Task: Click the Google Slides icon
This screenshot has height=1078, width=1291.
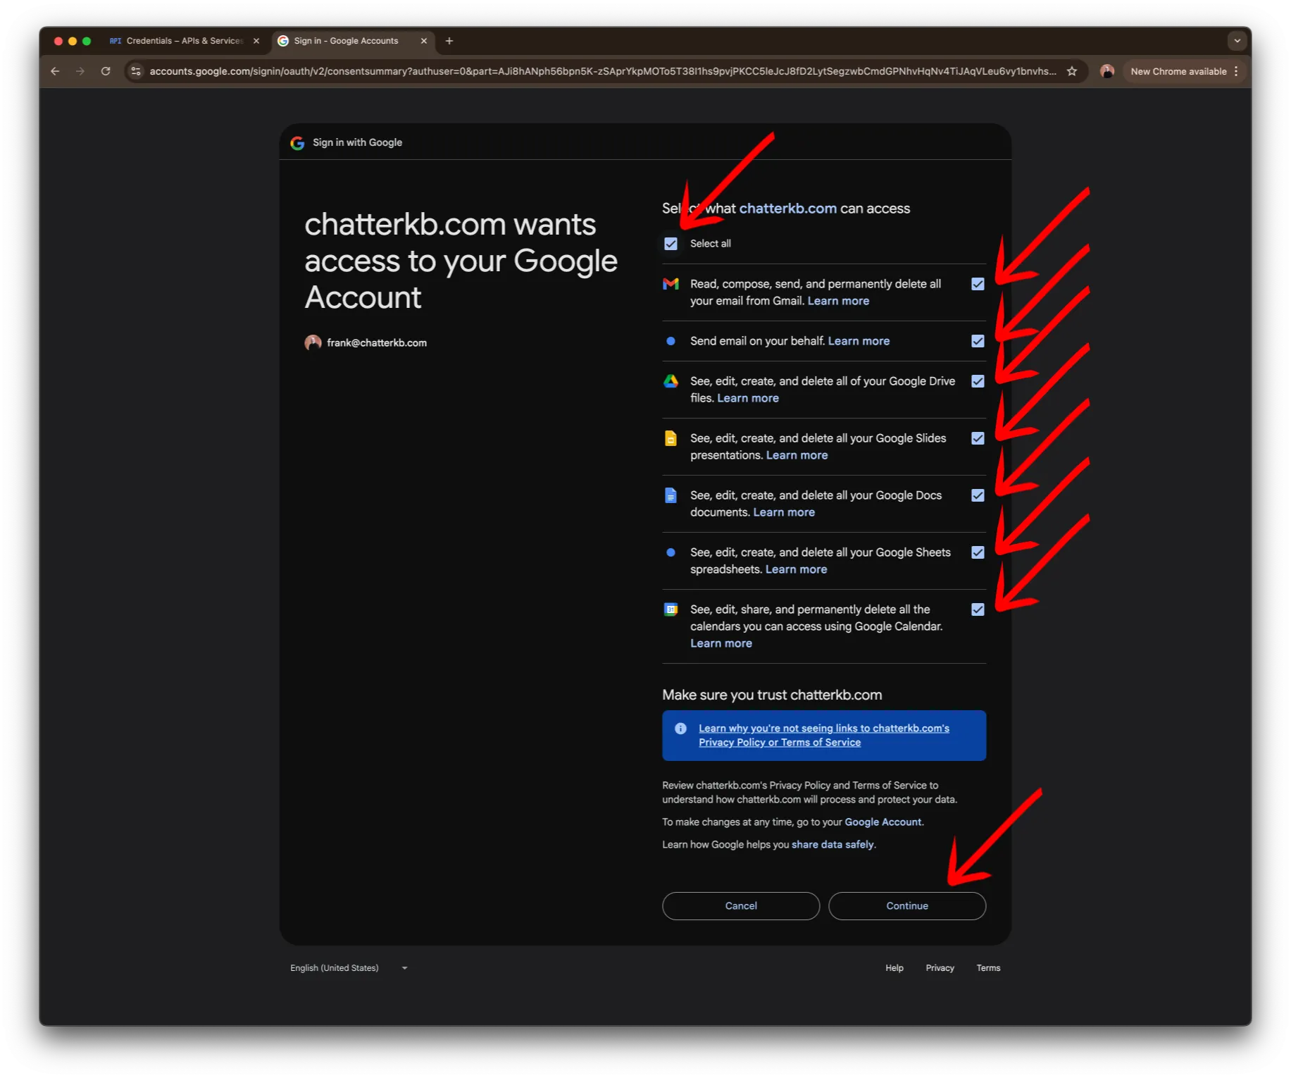Action: [x=671, y=438]
